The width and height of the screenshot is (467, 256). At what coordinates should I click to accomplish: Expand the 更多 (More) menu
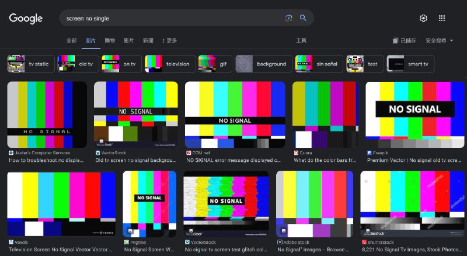(x=169, y=40)
